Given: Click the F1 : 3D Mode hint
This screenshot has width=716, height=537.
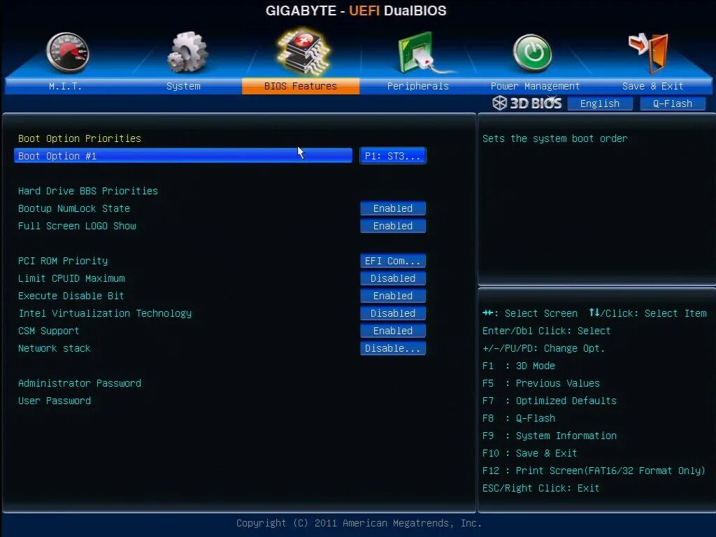Looking at the screenshot, I should click(x=518, y=366).
